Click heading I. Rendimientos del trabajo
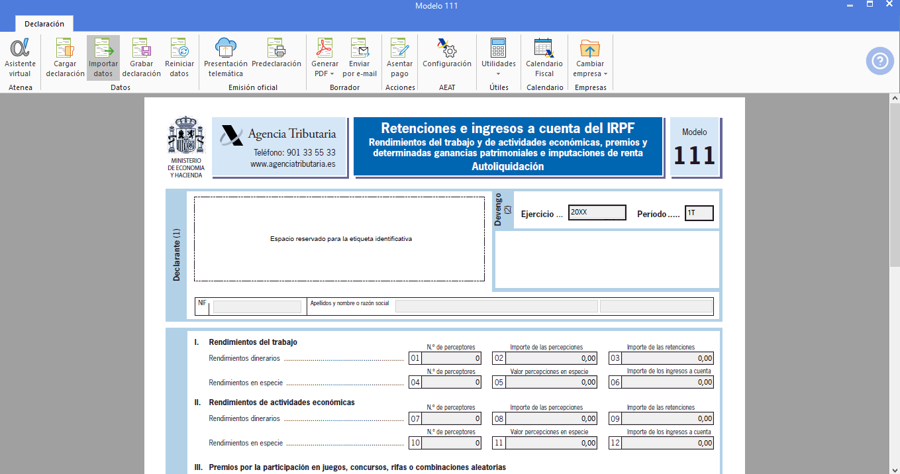Screen dimensions: 900x474 [246, 342]
